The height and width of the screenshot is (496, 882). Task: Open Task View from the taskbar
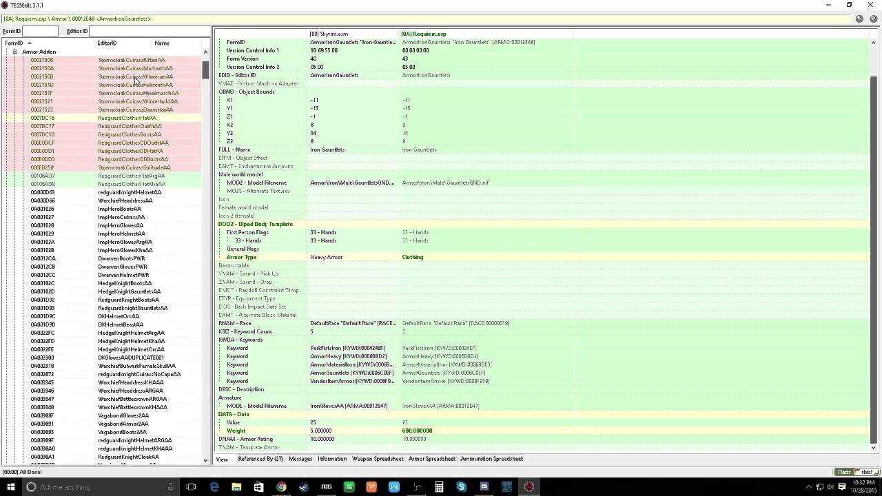coord(191,487)
